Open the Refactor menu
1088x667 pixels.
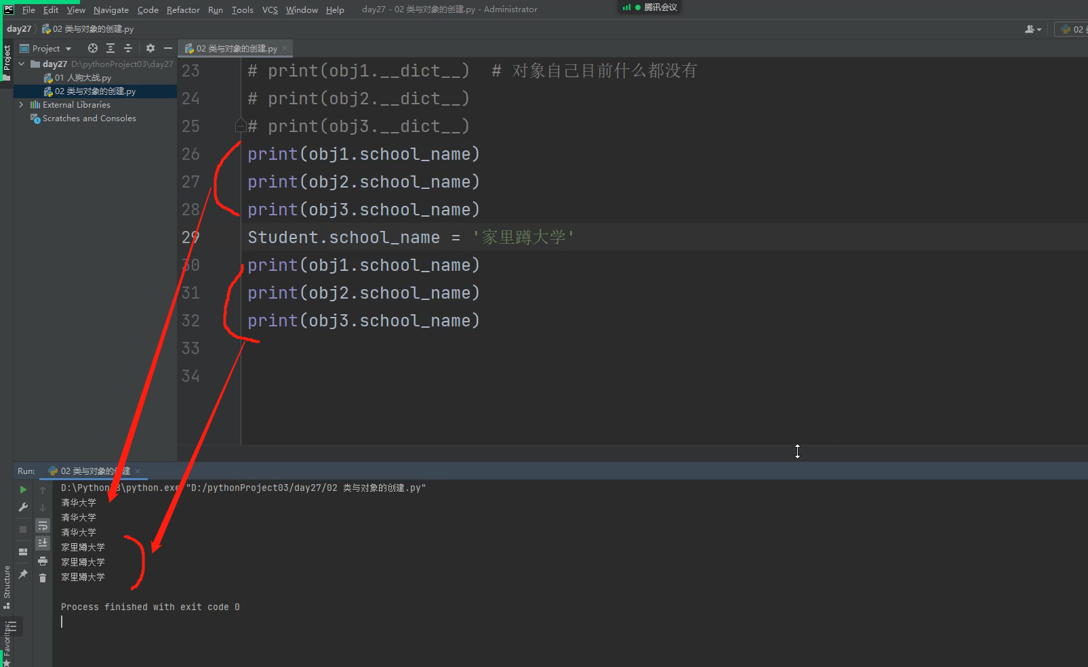tap(183, 9)
